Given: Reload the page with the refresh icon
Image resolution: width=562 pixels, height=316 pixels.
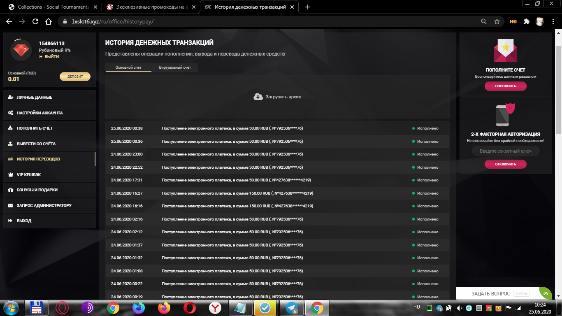Looking at the screenshot, I should [x=35, y=21].
